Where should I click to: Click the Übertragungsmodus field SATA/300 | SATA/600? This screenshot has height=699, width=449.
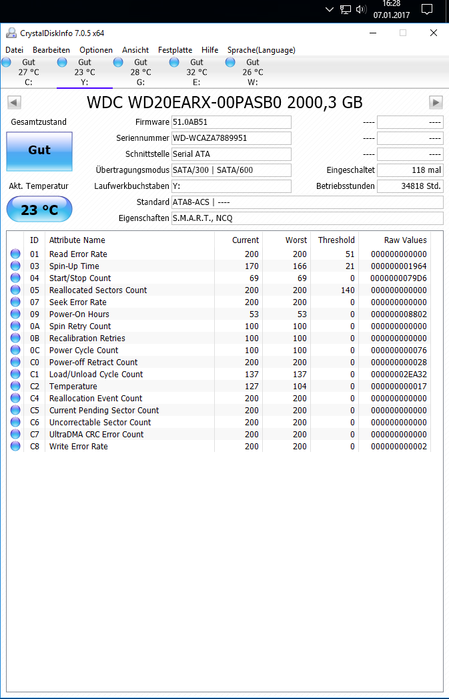[232, 170]
